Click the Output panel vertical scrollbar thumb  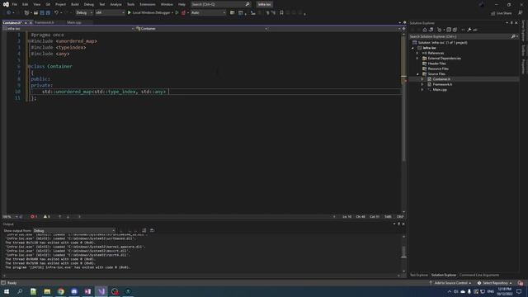403,252
